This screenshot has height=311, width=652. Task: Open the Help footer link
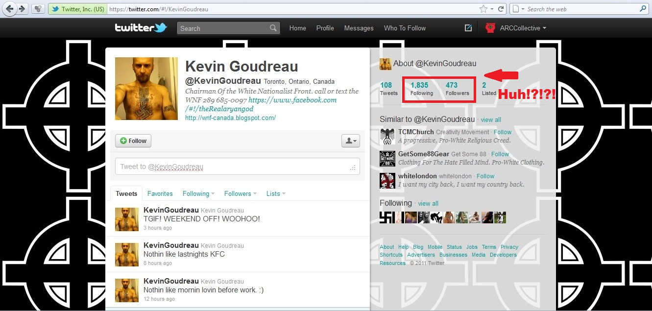(403, 247)
